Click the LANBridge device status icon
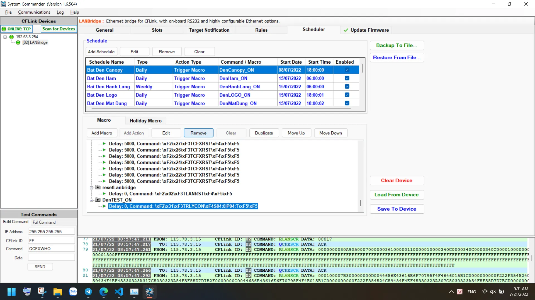Image resolution: width=535 pixels, height=300 pixels. tap(18, 42)
